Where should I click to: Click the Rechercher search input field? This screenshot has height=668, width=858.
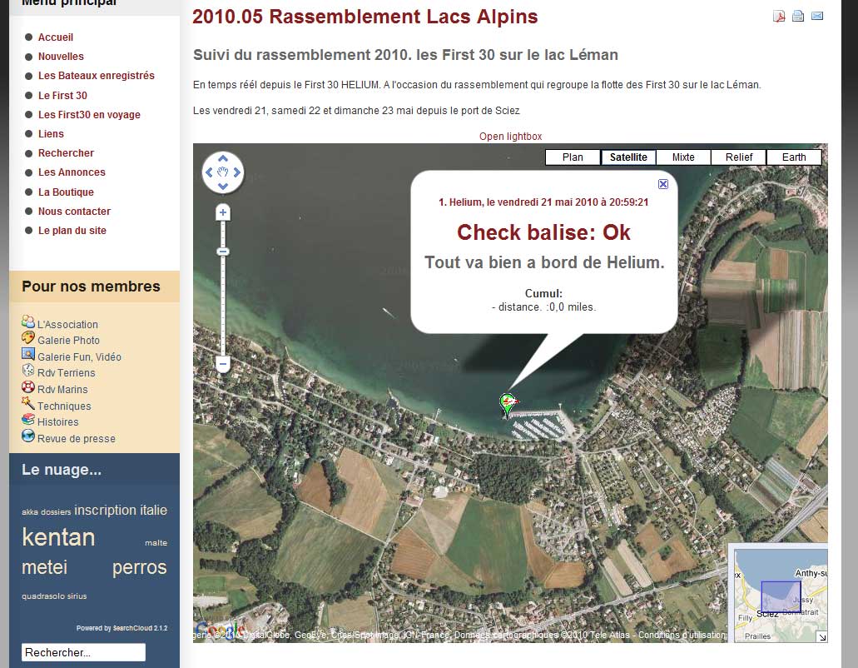pyautogui.click(x=83, y=653)
